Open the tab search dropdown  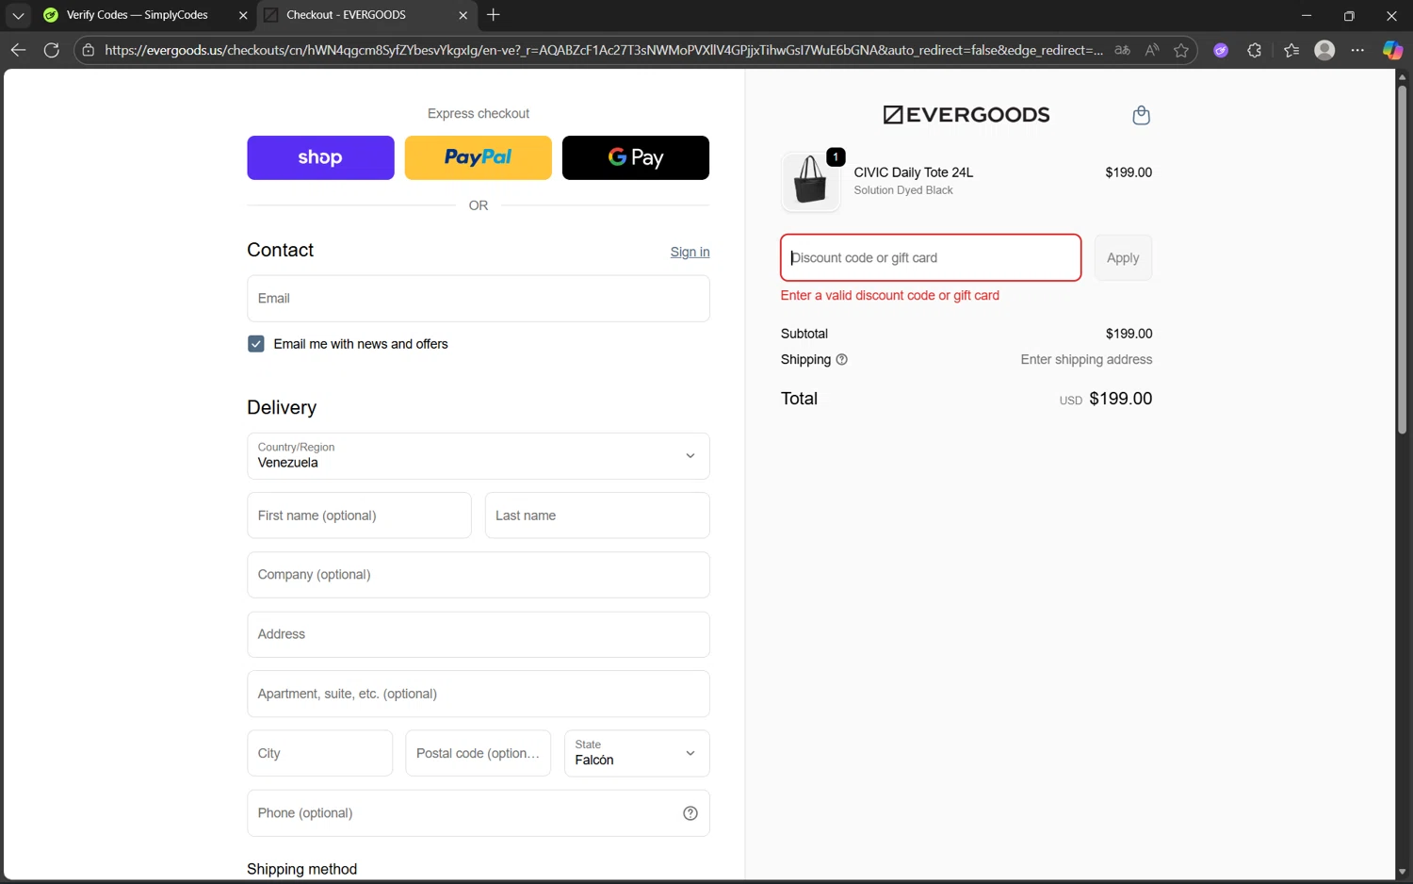pyautogui.click(x=18, y=15)
